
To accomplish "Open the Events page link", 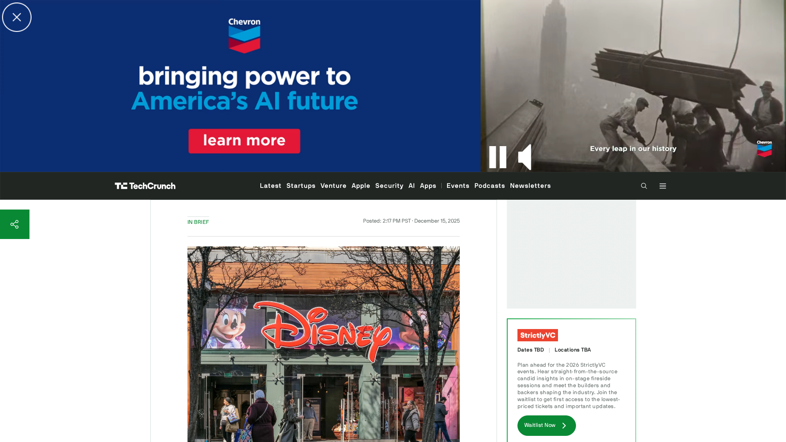I will pos(458,186).
